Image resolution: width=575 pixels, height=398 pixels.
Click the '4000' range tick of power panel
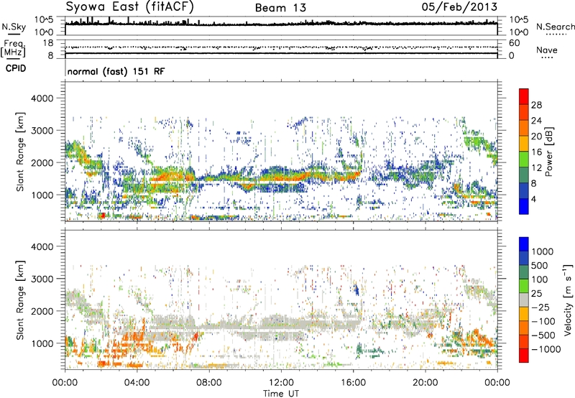pos(42,98)
